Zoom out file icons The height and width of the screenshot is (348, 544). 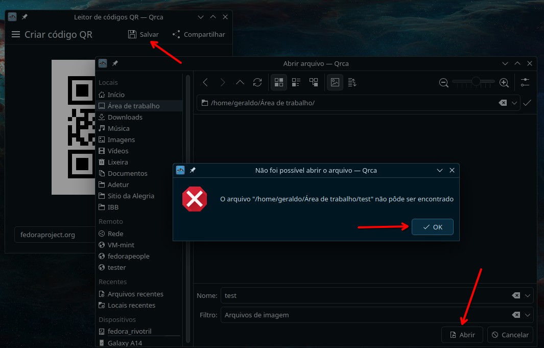pos(443,83)
